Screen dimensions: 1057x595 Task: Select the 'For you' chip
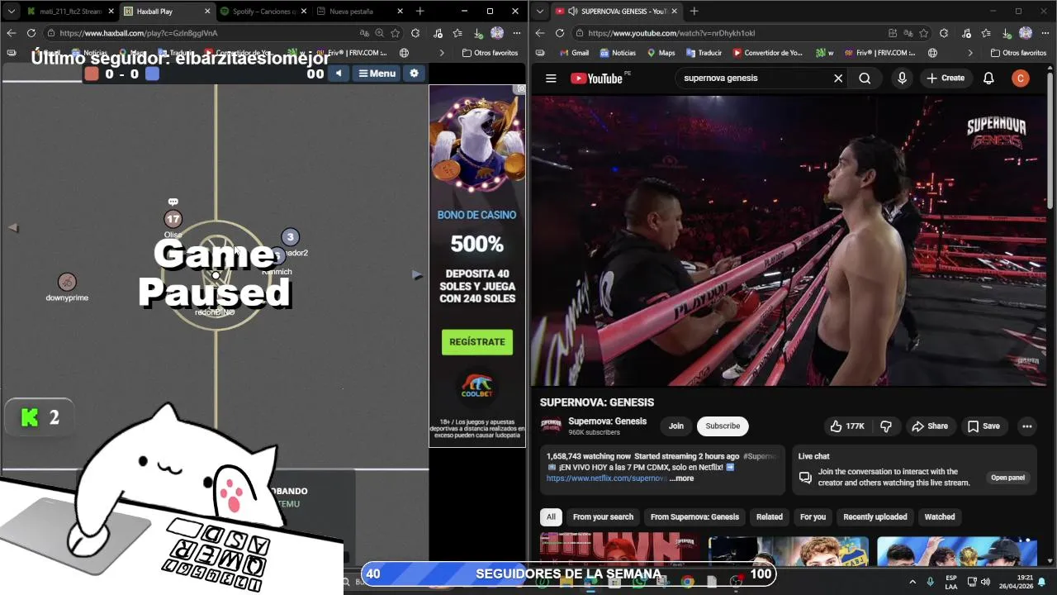(x=813, y=517)
